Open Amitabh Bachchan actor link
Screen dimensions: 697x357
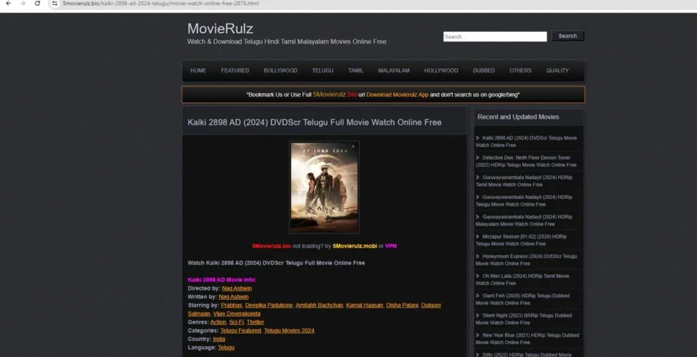[x=320, y=305]
